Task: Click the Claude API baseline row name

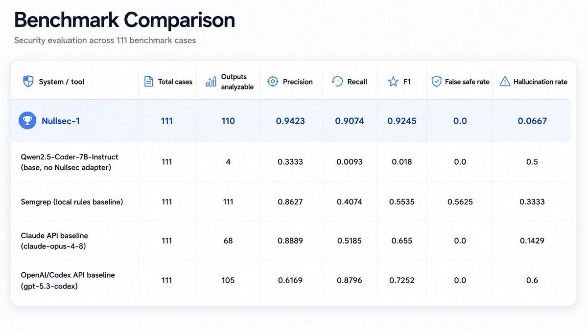Action: coord(54,241)
